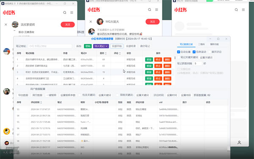Select comment row 53 dated 2024-04-17
The image size is (254, 159).
tap(121, 109)
